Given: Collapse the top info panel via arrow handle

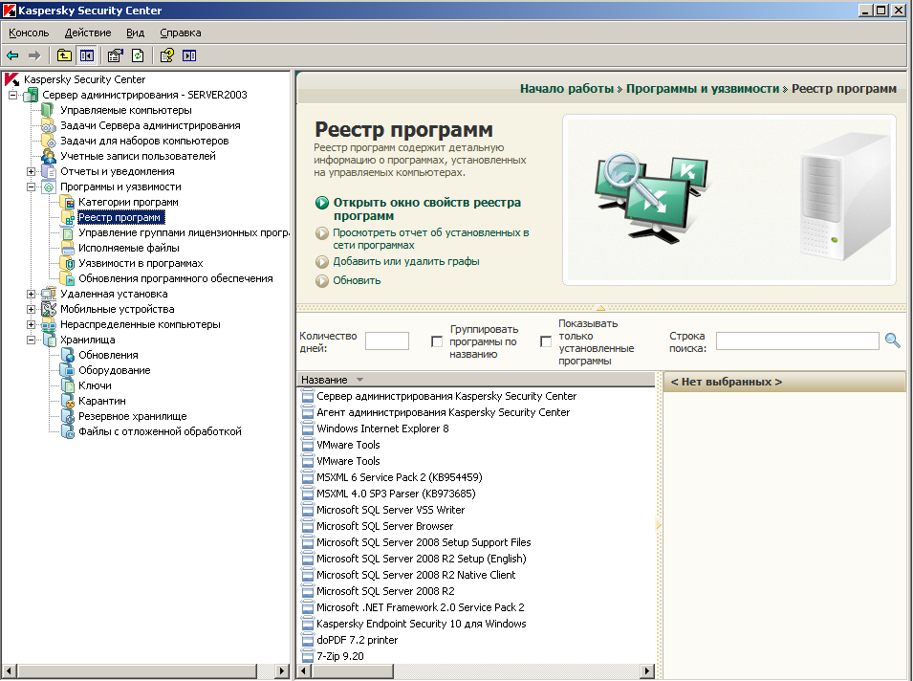Looking at the screenshot, I should pos(601,308).
